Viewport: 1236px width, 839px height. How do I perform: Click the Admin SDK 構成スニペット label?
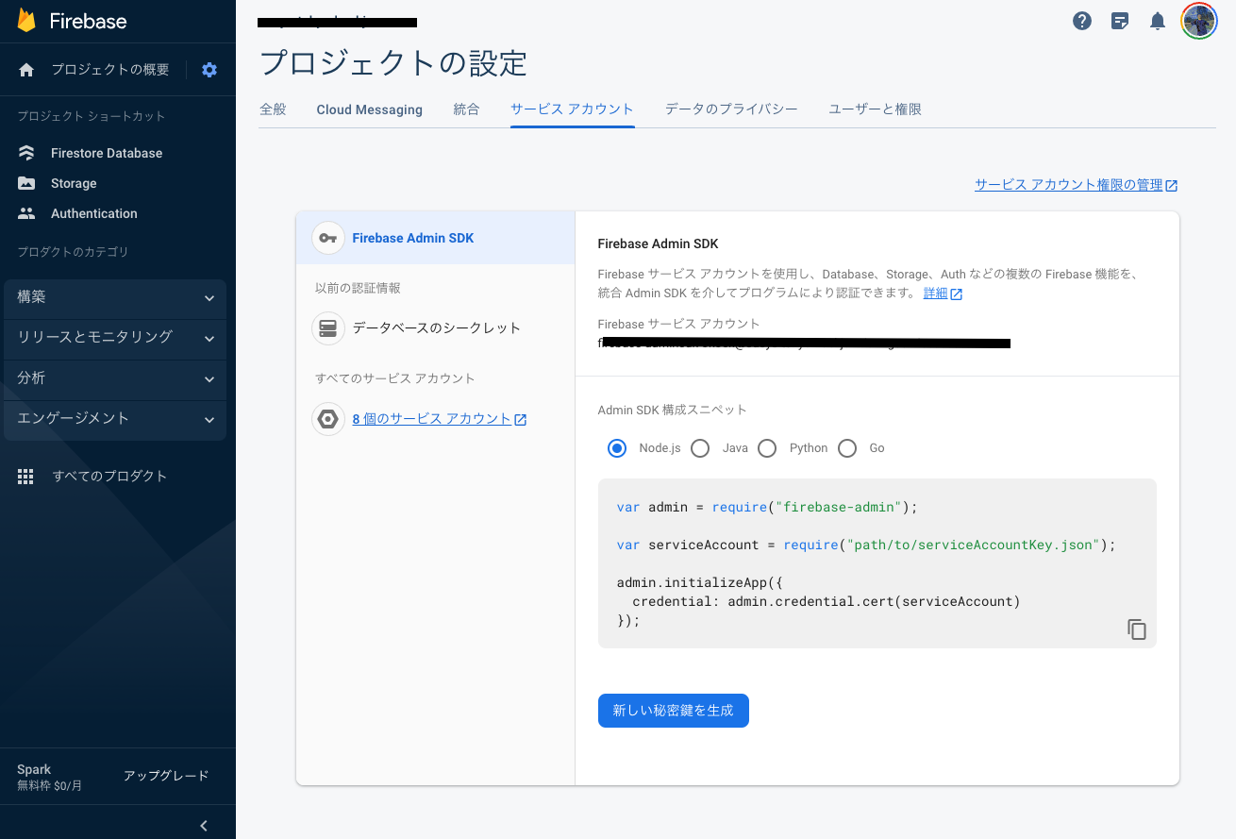pyautogui.click(x=673, y=411)
